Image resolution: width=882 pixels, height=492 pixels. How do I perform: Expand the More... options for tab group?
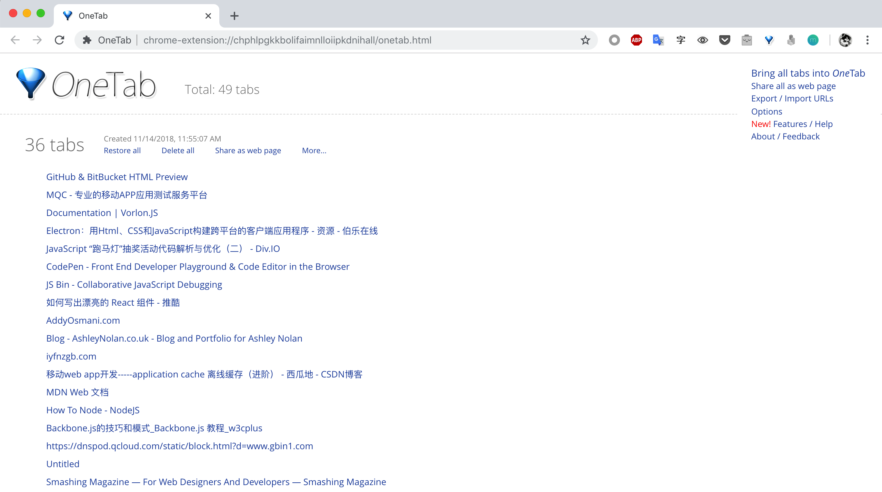click(314, 150)
